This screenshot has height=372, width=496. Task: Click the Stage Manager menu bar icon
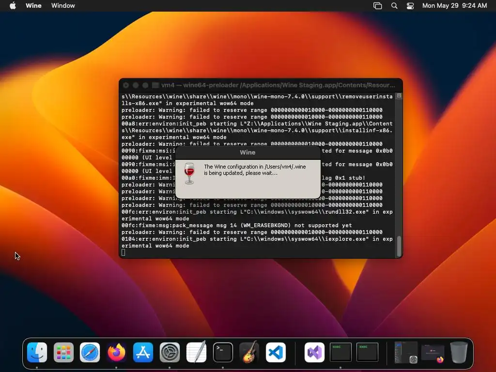377,6
